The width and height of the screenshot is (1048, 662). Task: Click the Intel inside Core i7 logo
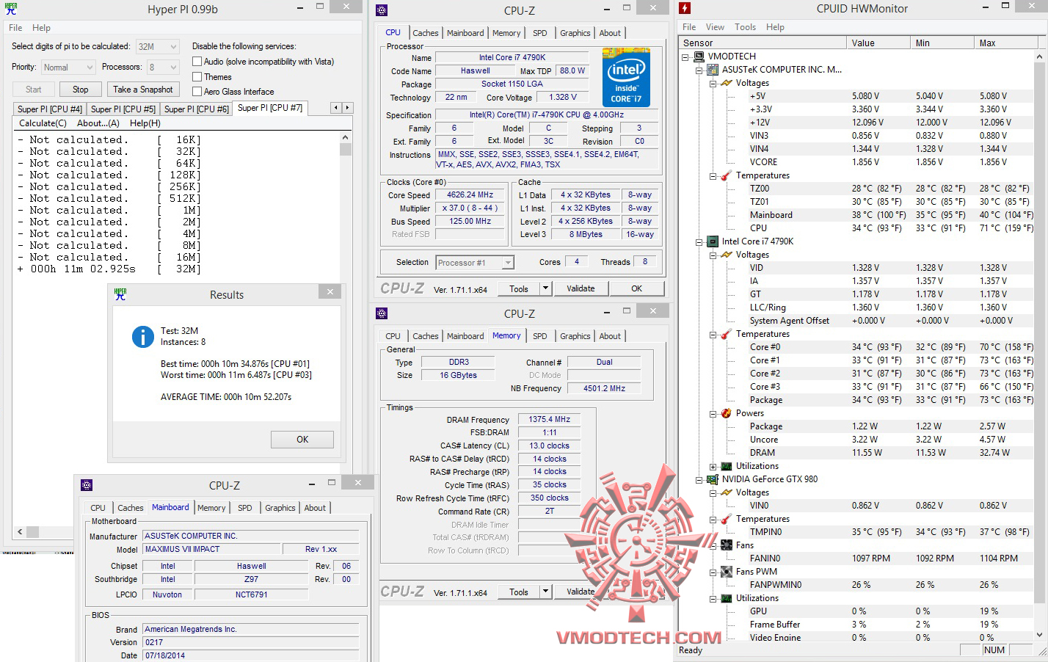[x=626, y=78]
